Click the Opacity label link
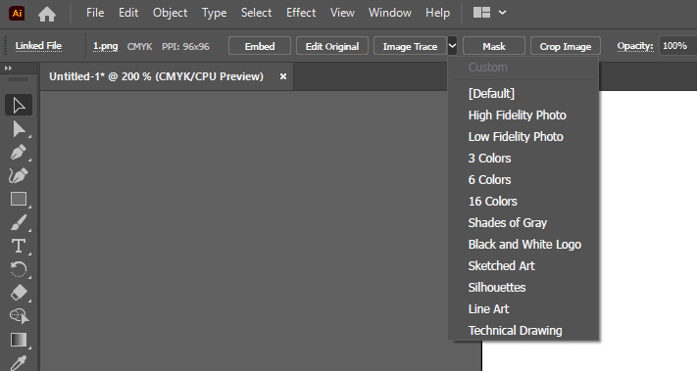This screenshot has width=697, height=371. click(635, 46)
